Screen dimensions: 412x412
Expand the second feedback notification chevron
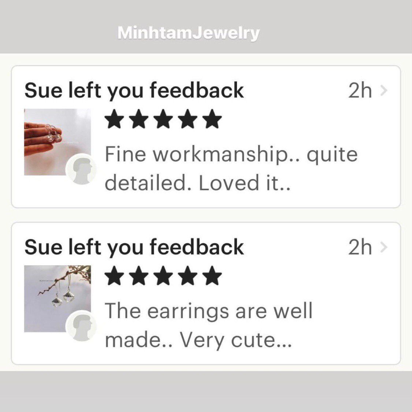coord(384,248)
